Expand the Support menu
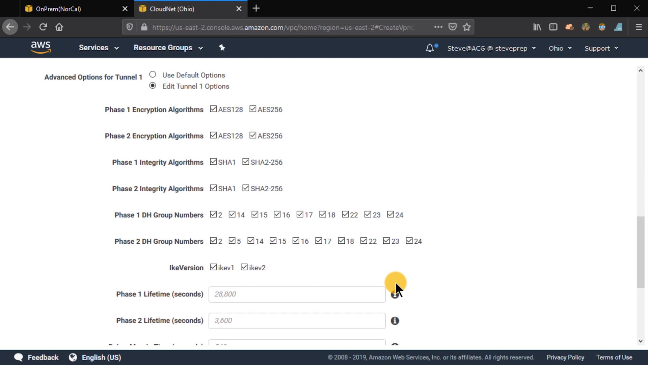 pyautogui.click(x=601, y=48)
